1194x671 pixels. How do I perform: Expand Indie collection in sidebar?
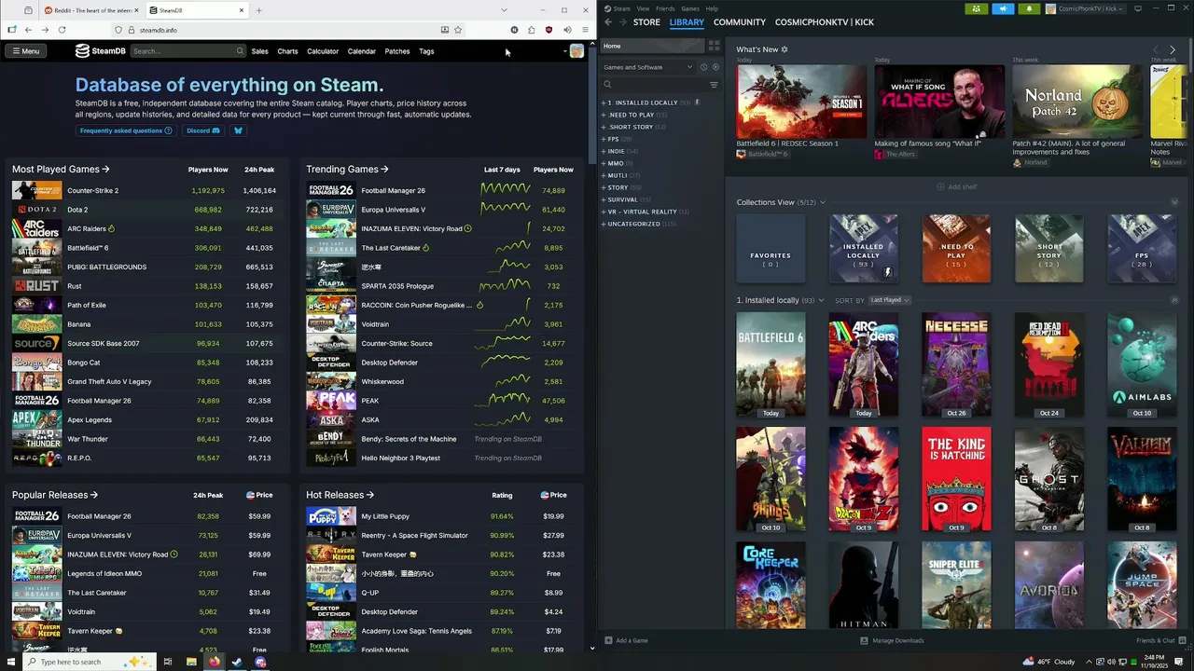point(604,151)
